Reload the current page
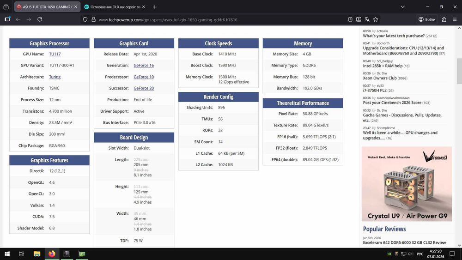 coord(40,19)
